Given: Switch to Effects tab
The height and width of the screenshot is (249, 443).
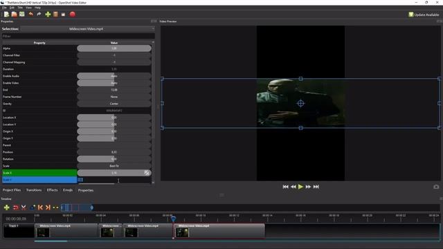Looking at the screenshot, I should point(53,190).
